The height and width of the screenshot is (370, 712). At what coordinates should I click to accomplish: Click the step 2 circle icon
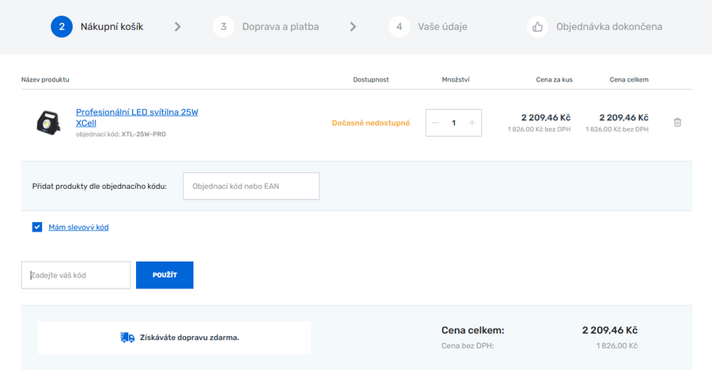[62, 27]
